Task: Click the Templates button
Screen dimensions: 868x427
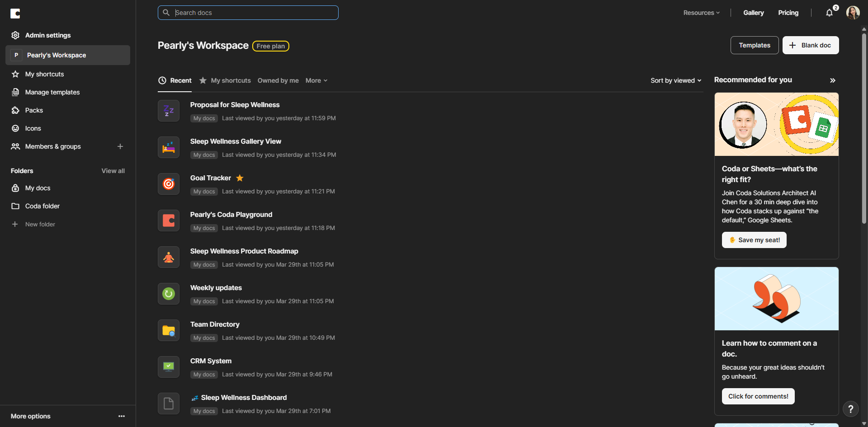Action: click(755, 45)
